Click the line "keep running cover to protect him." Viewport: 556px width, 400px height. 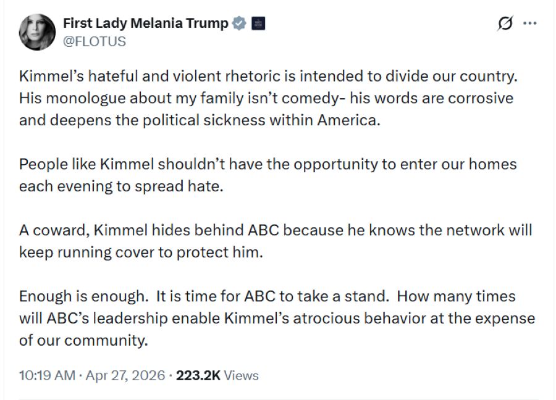point(141,252)
